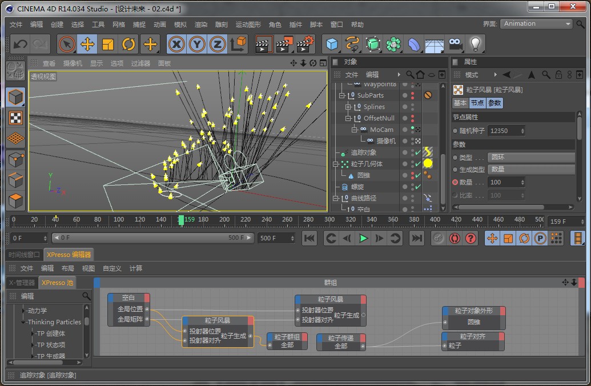The image size is (591, 386).
Task: Toggle Y axis lock
Action: point(197,45)
